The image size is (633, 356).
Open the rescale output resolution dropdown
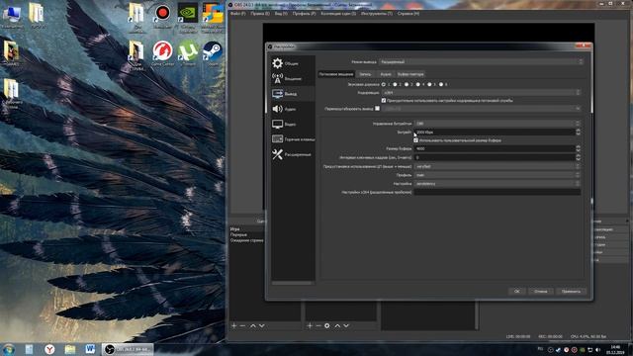tap(482, 109)
